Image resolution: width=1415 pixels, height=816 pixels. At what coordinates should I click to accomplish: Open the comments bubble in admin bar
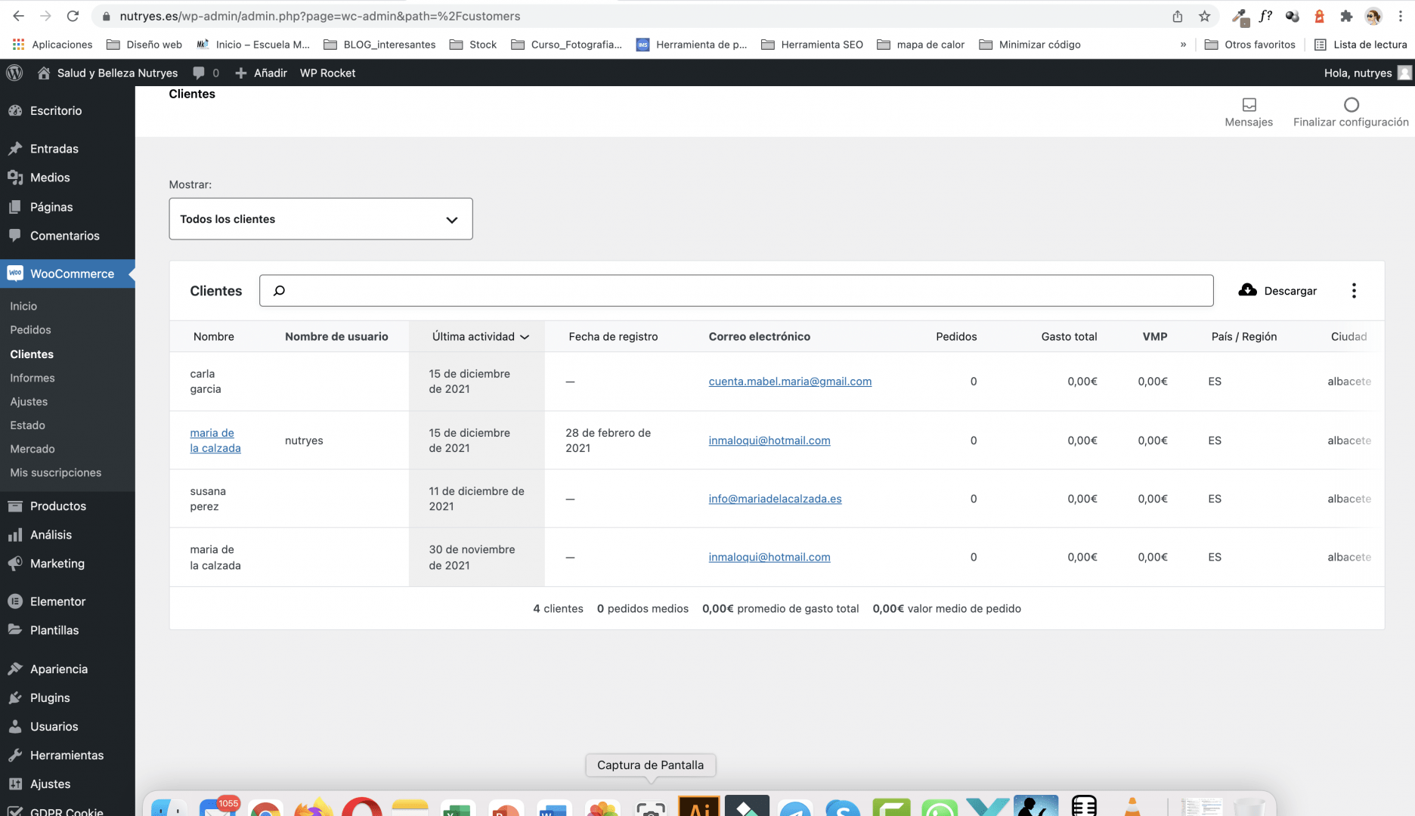pos(205,73)
